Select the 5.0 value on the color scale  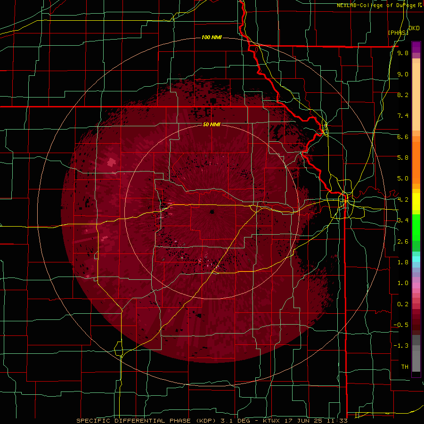[403, 179]
